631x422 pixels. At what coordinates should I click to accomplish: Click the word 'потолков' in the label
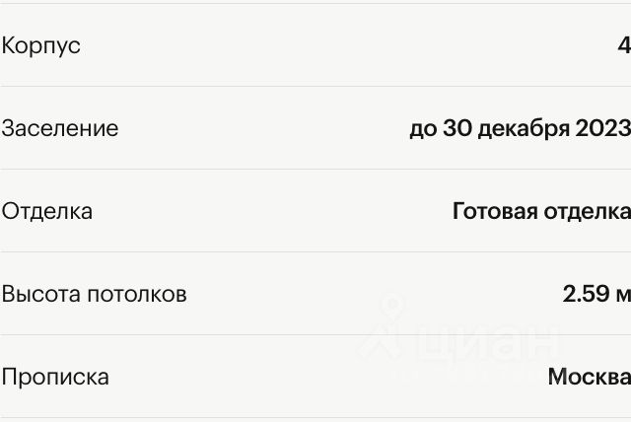coord(137,294)
